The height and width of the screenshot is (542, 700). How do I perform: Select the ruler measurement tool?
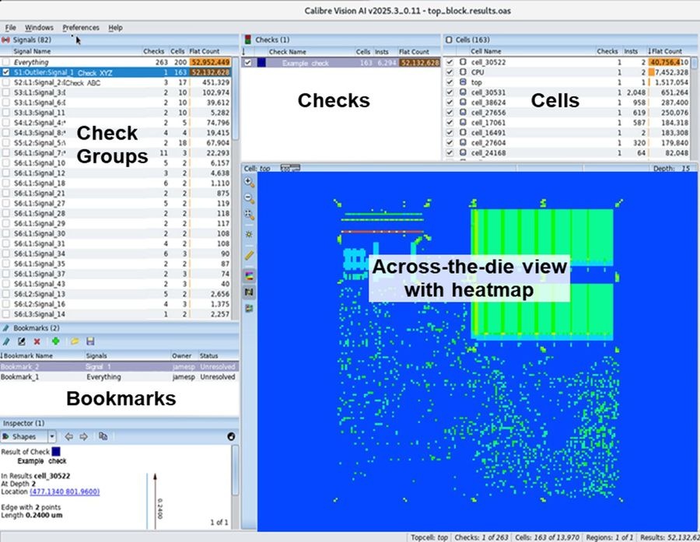click(x=249, y=254)
